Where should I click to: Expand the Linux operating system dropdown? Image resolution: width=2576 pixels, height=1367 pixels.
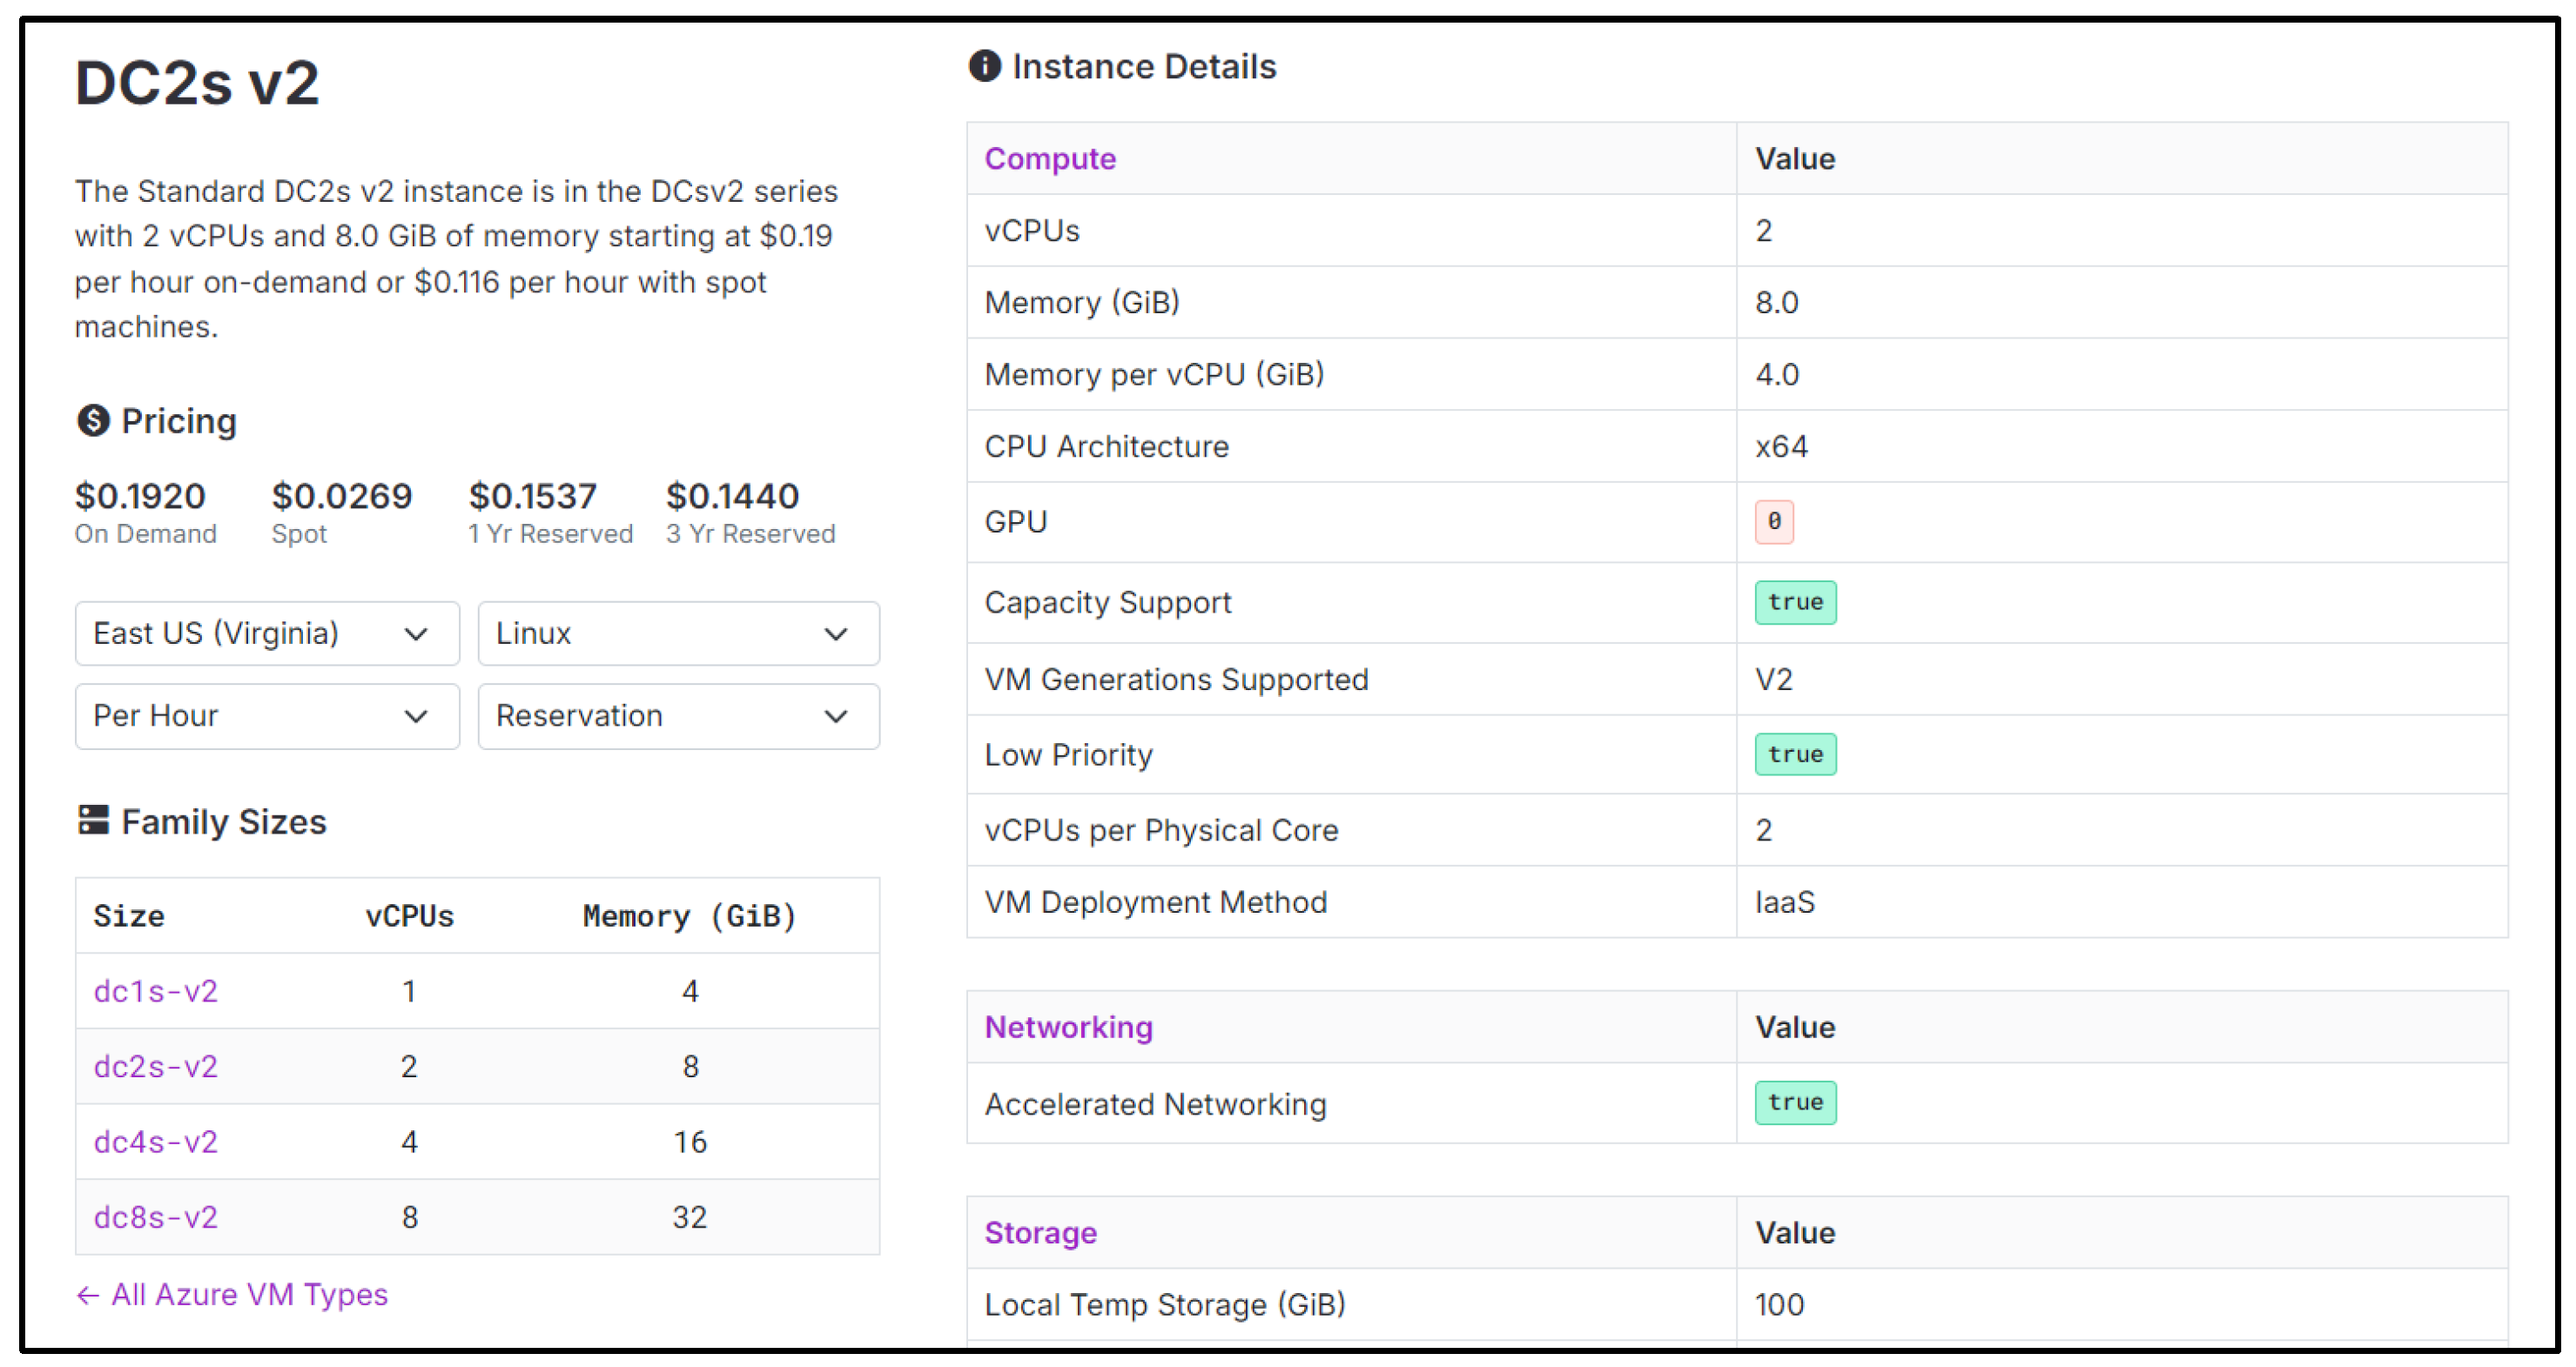(678, 633)
